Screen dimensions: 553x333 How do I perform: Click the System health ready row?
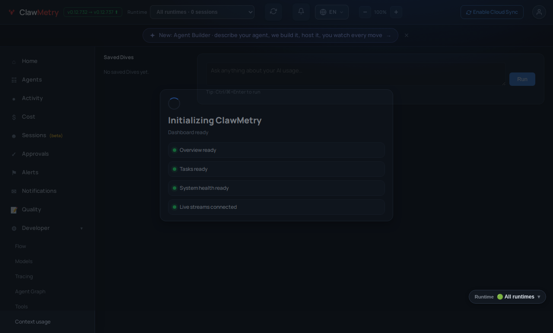pos(276,188)
